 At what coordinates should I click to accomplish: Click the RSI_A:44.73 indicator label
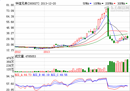pyautogui.click(x=23, y=75)
